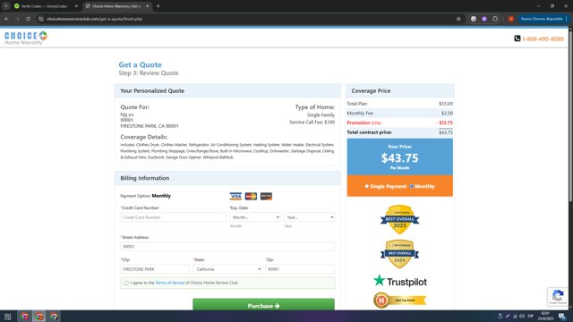Select the Monthly payment radio option
The image size is (573, 322).
tap(412, 186)
